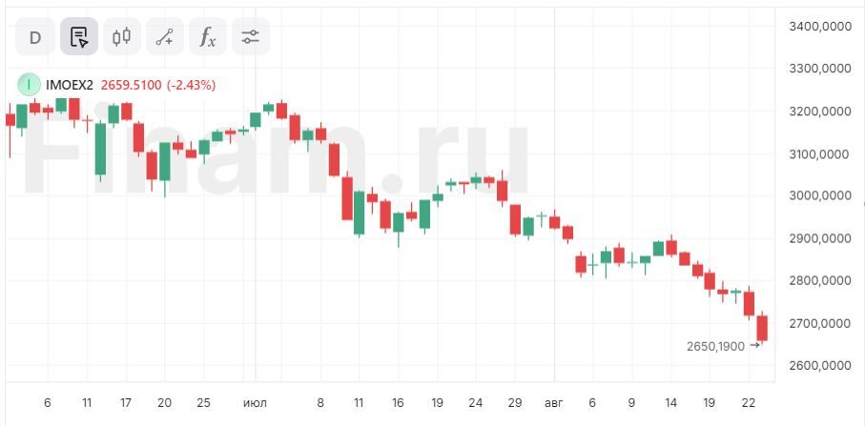The image size is (865, 426).
Task: Click the arrow beside the 2650,1900 label
Action: pos(755,346)
